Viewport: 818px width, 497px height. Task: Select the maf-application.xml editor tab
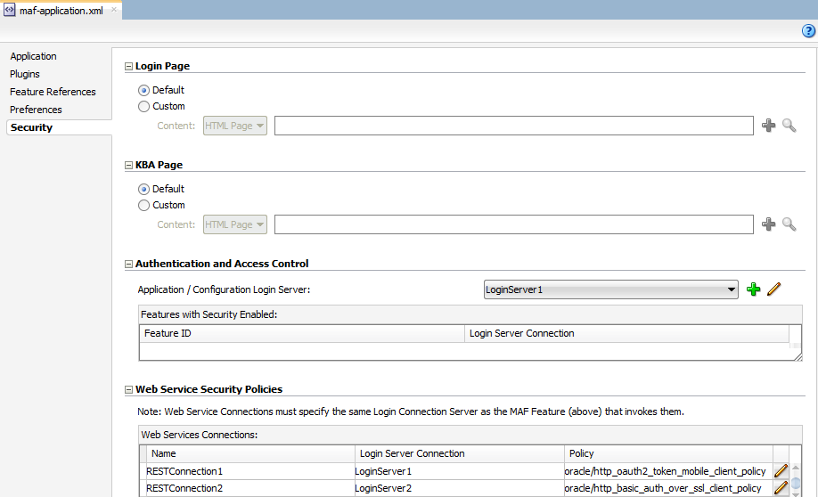(61, 11)
